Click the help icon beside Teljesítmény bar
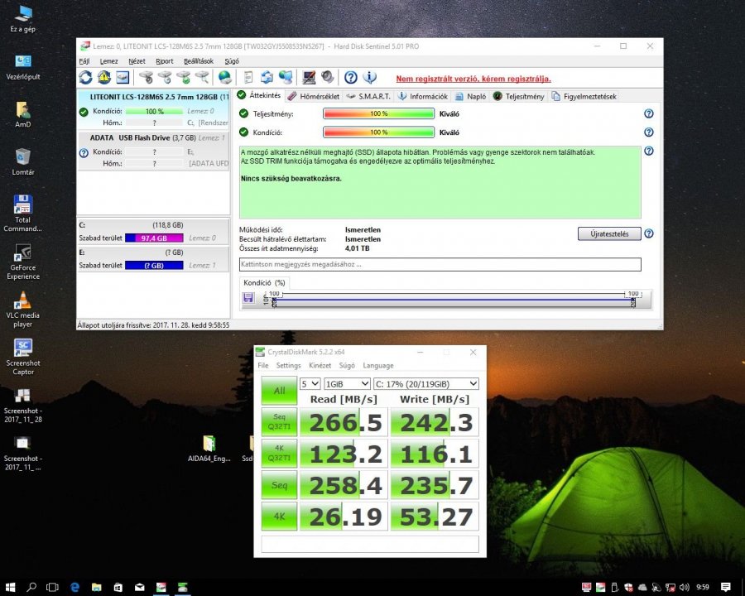 click(648, 113)
